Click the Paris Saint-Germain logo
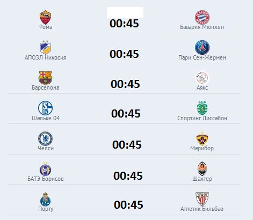Viewport: 253px width, 220px height. pos(202,47)
